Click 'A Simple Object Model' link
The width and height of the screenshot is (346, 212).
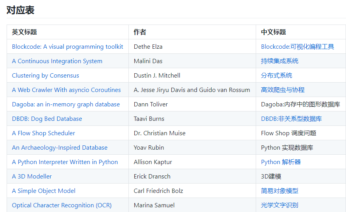tap(44, 191)
